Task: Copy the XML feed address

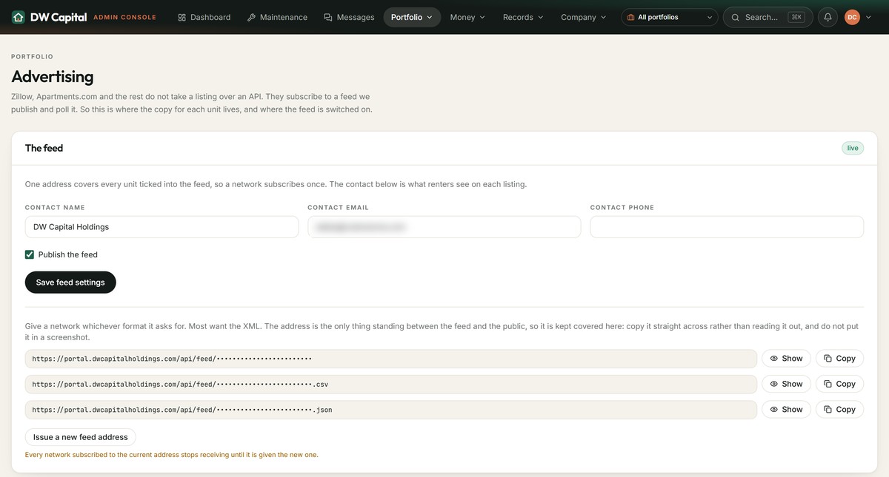Action: click(x=839, y=359)
